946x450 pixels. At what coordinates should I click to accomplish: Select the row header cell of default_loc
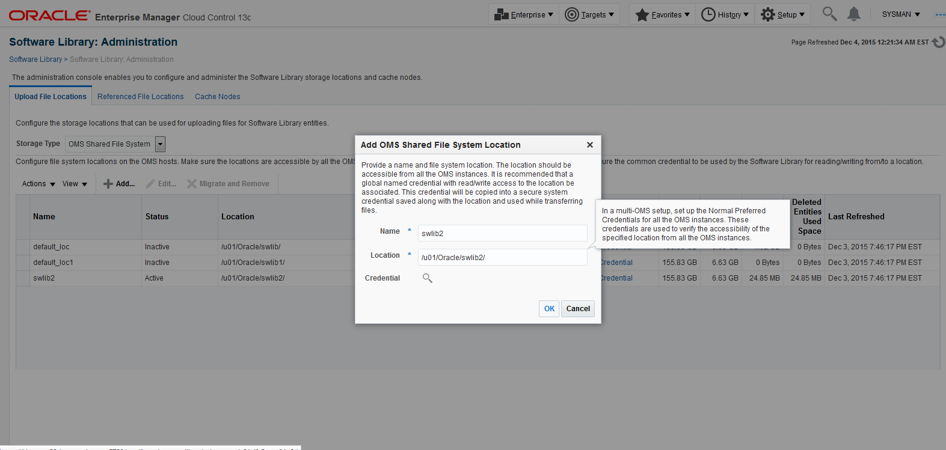point(23,247)
